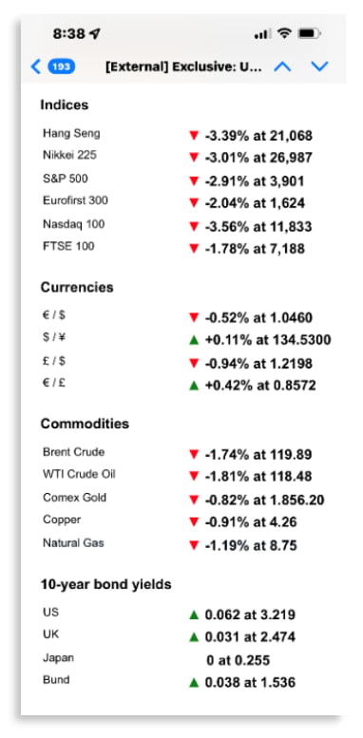Viewport: 363px width, 738px height.
Task: Tap the email subject title in header
Action: pyautogui.click(x=183, y=66)
